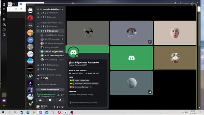Toggle headphones deafen in user panel

click(58, 107)
